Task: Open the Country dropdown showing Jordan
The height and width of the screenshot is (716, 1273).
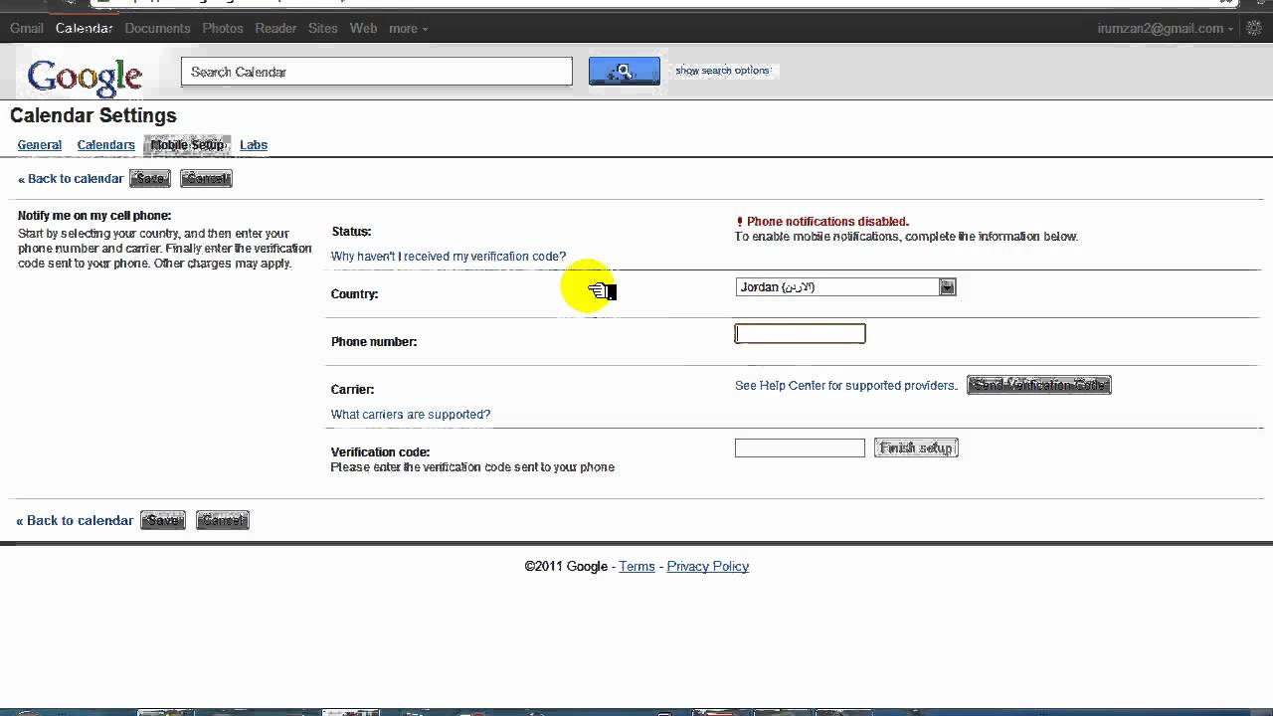Action: (x=845, y=286)
